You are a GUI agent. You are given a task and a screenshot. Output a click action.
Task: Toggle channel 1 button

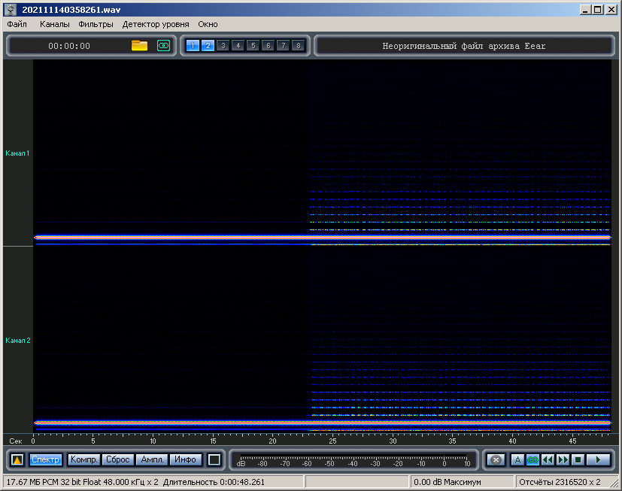[193, 46]
